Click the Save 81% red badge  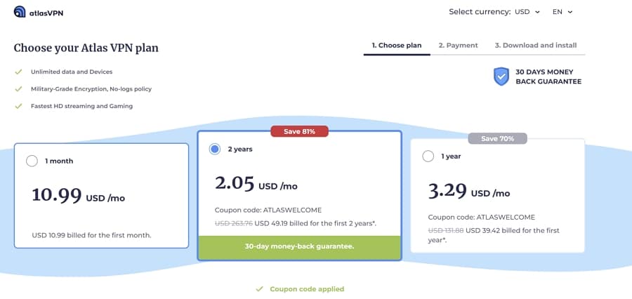click(x=299, y=131)
